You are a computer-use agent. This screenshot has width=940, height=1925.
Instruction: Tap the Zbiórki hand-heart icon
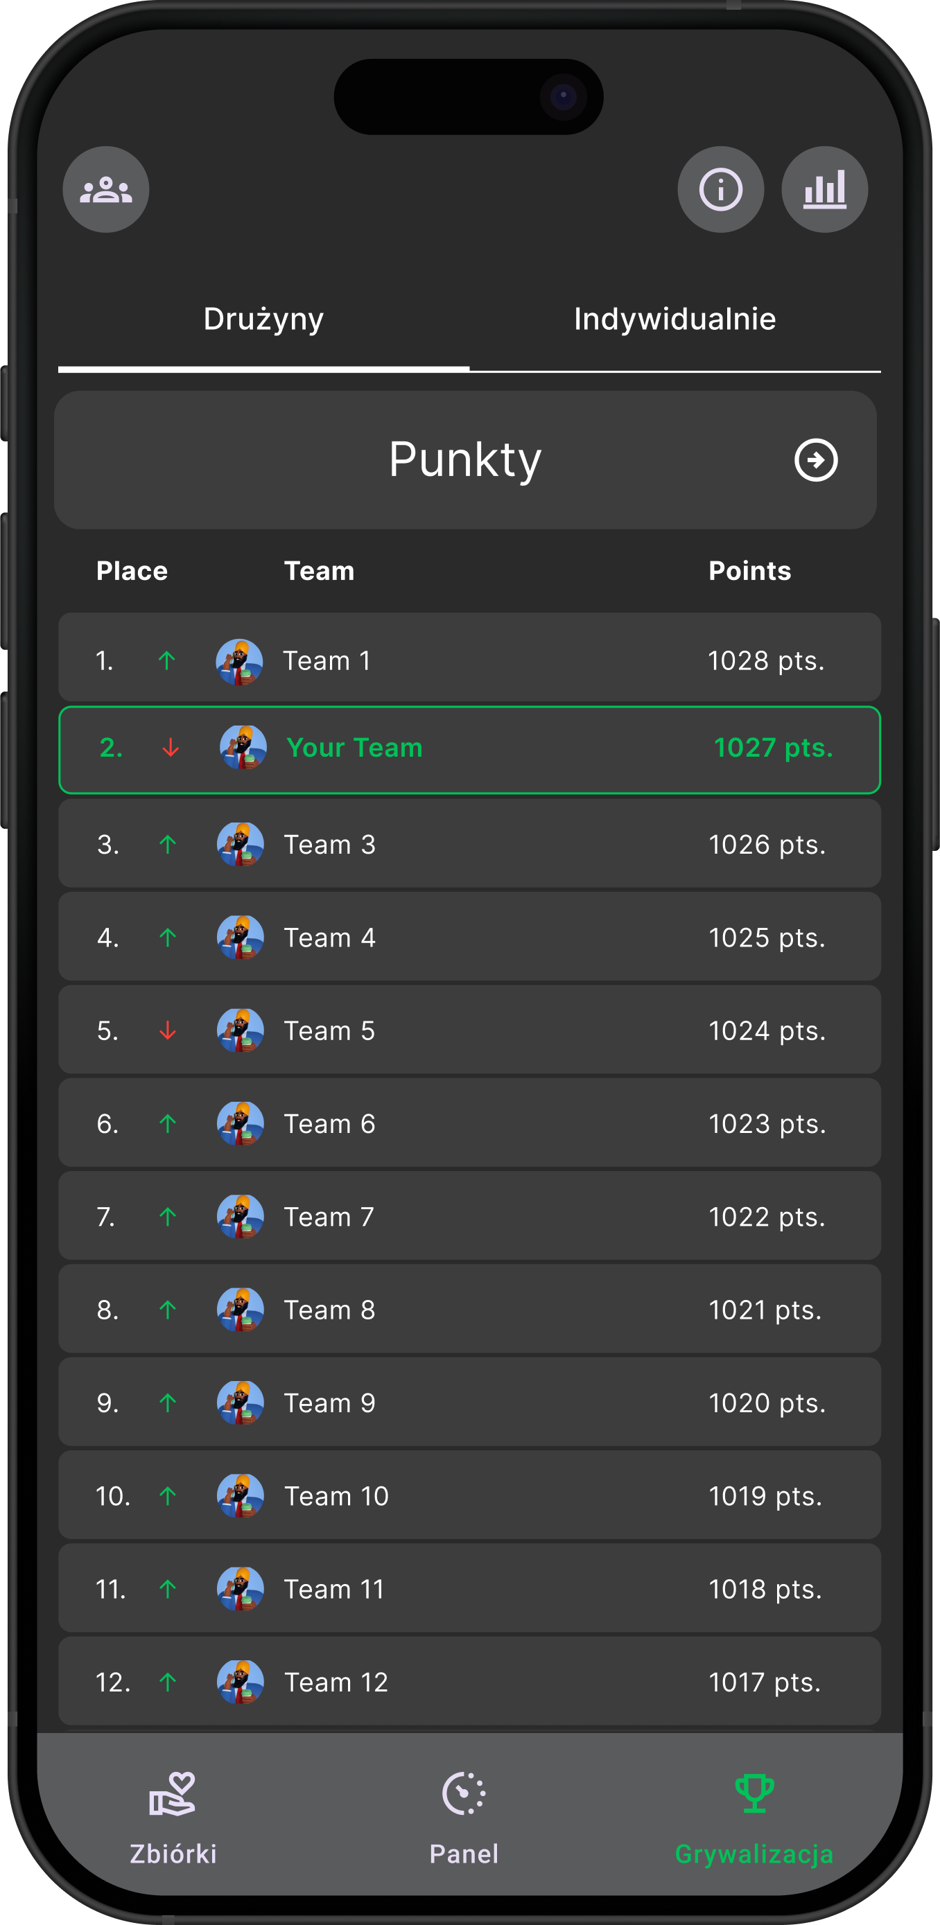point(172,1793)
